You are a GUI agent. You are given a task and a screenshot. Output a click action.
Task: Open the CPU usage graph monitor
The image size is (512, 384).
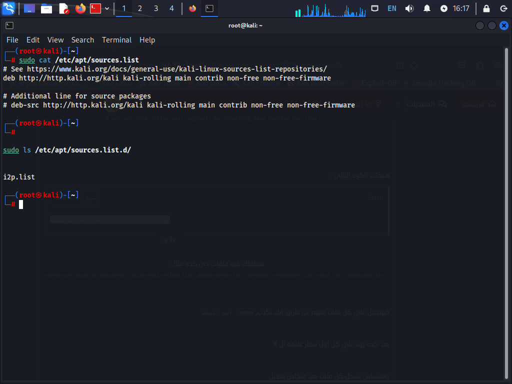pos(330,9)
